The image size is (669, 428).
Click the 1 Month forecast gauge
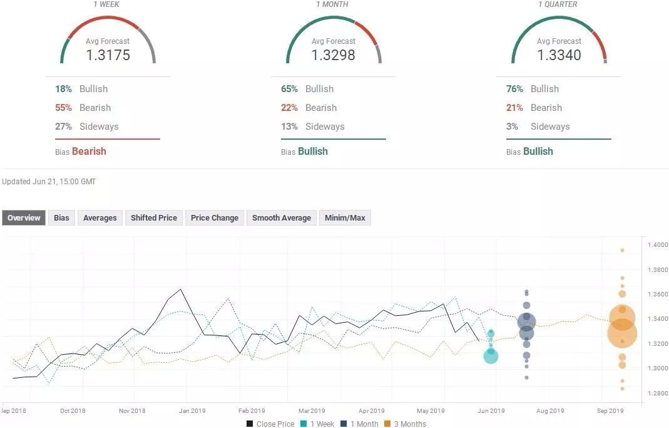(x=334, y=41)
